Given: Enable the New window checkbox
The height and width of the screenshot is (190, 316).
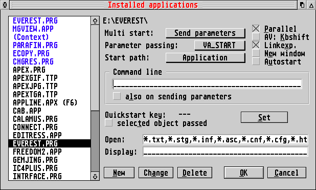Looking at the screenshot, I should click(256, 53).
